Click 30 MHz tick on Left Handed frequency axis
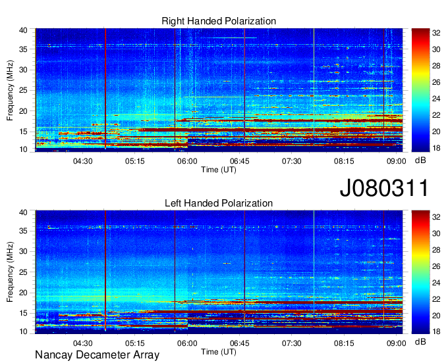 tap(23, 251)
